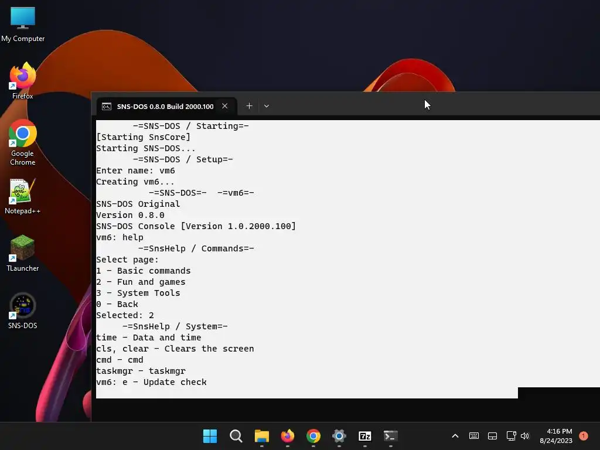Click the 'vm6: e - Update check' prompt

(x=151, y=382)
